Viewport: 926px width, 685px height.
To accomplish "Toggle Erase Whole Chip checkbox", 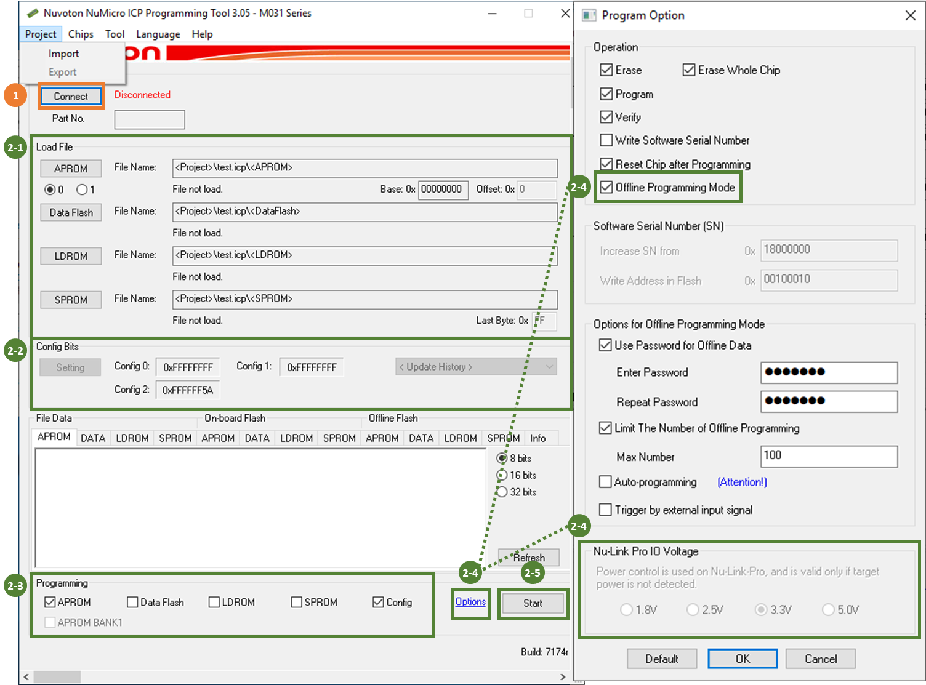I will click(689, 70).
